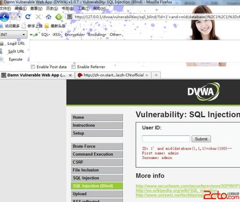Switch to Damn Vulnerable Web App tab
This screenshot has width=240, height=202.
click(36, 75)
